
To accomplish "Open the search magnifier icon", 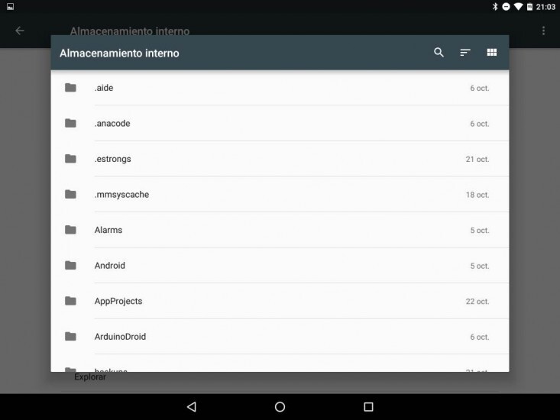I will (439, 53).
